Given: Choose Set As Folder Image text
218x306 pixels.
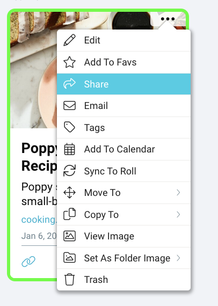Looking at the screenshot, I should (127, 258).
